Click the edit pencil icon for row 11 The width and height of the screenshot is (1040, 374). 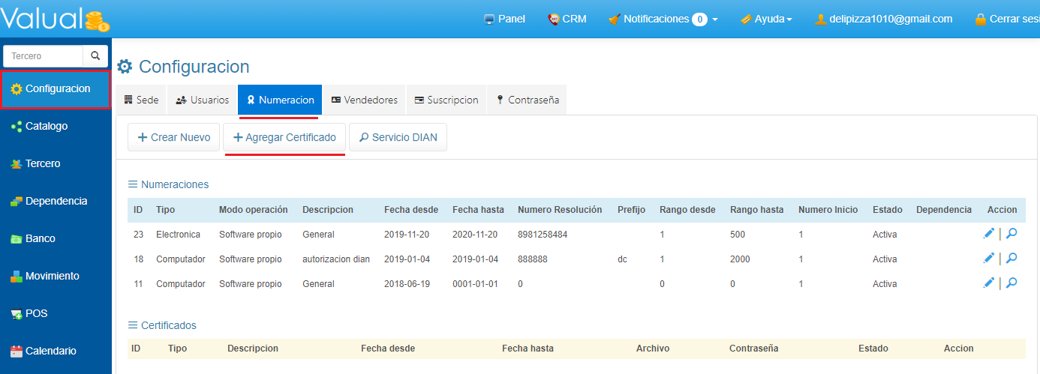tap(989, 283)
